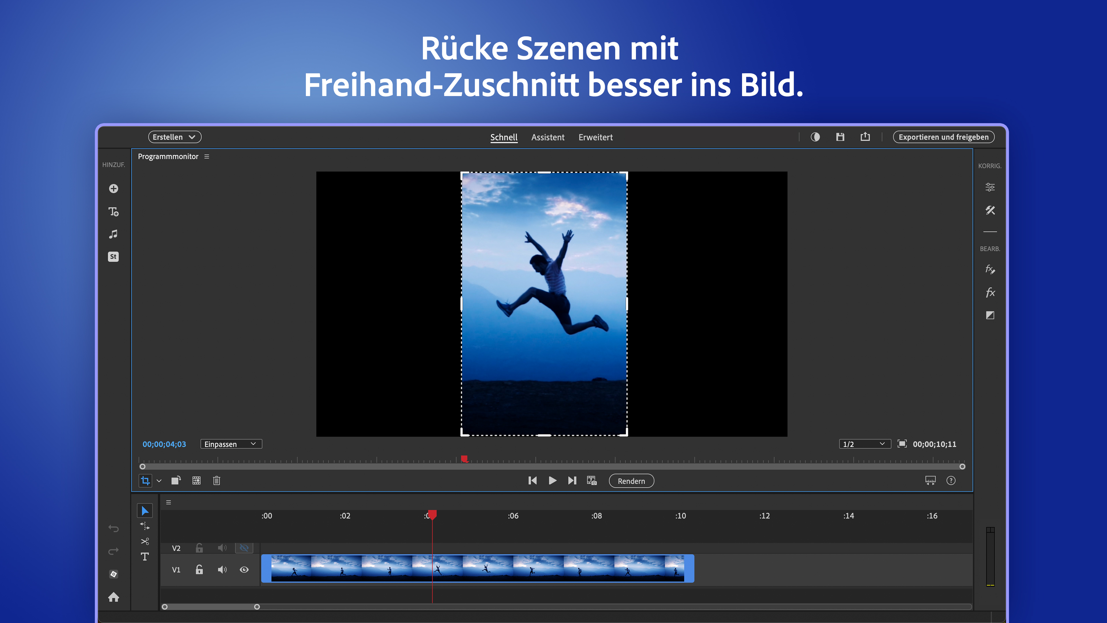Click the V2 track label
The height and width of the screenshot is (623, 1107).
click(x=176, y=548)
